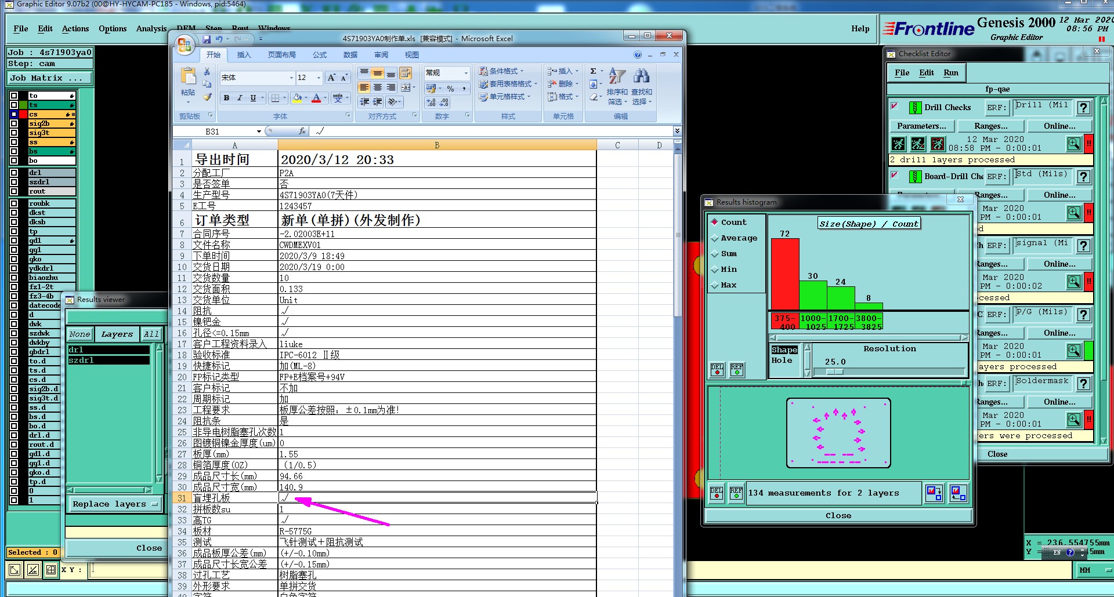Apply percent style to cell
Viewport: 1114px width, 597px height.
451,89
